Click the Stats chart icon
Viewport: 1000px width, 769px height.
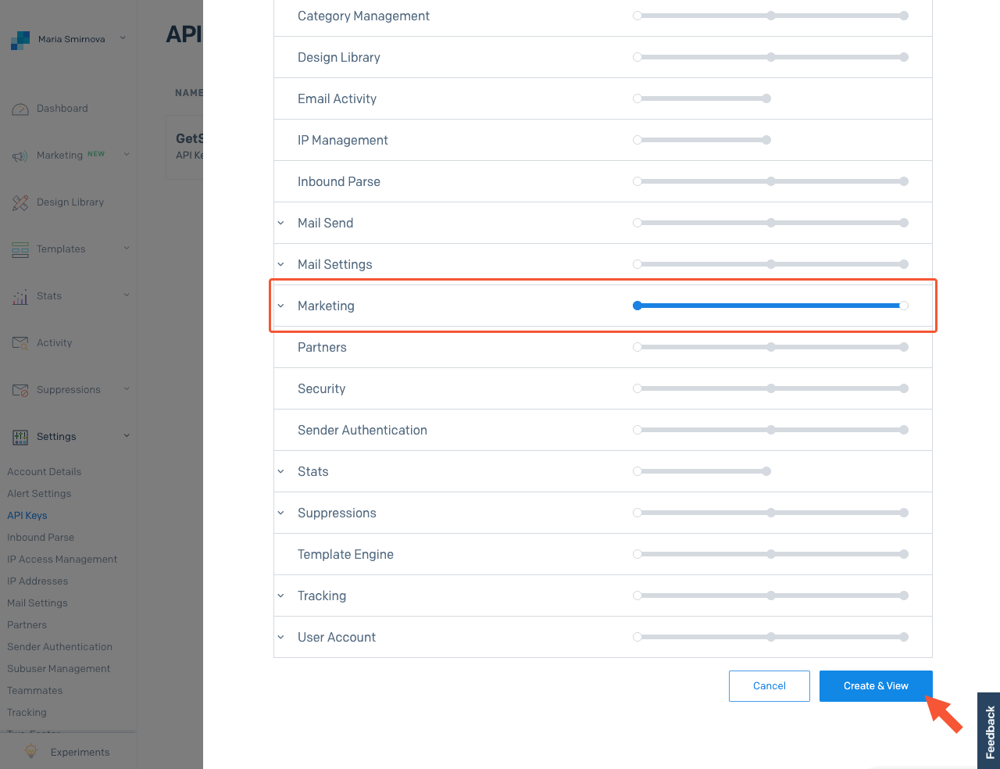(x=20, y=297)
